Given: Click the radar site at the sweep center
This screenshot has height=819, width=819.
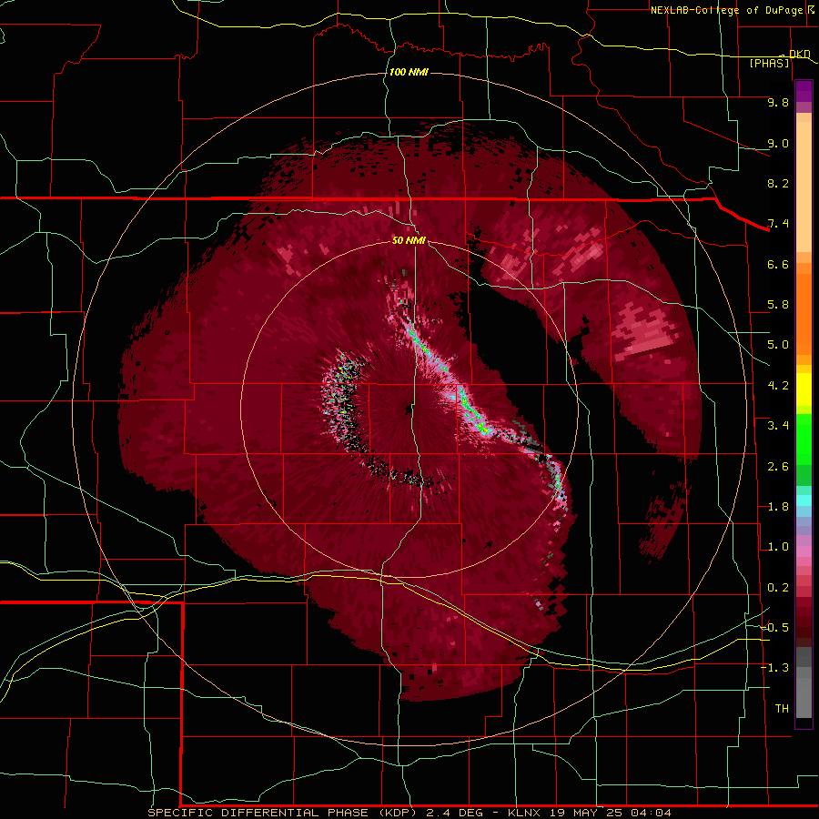Looking at the screenshot, I should point(409,409).
